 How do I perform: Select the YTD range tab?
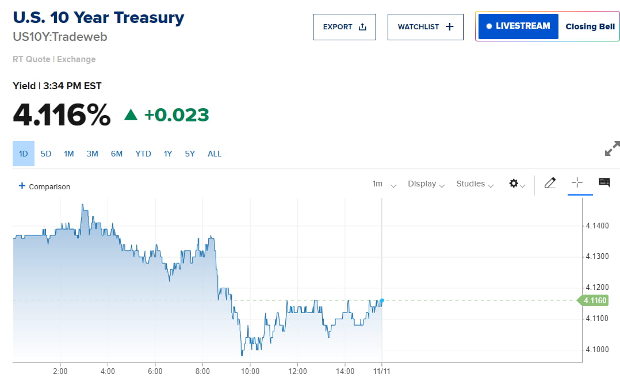pyautogui.click(x=143, y=154)
